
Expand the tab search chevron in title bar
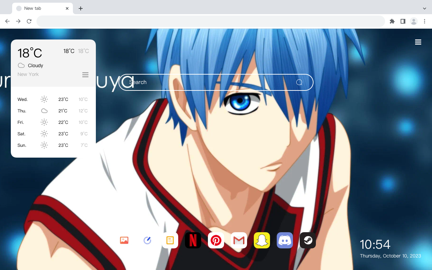[425, 8]
